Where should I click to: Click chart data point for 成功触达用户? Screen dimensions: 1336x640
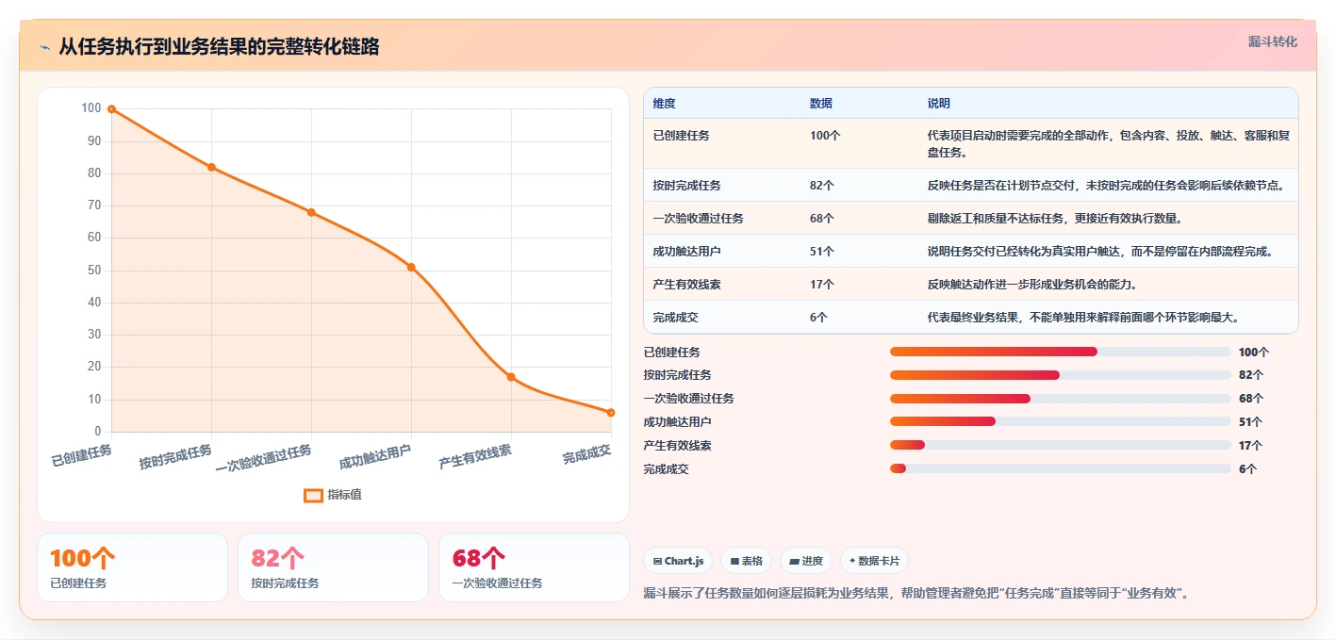coord(411,267)
